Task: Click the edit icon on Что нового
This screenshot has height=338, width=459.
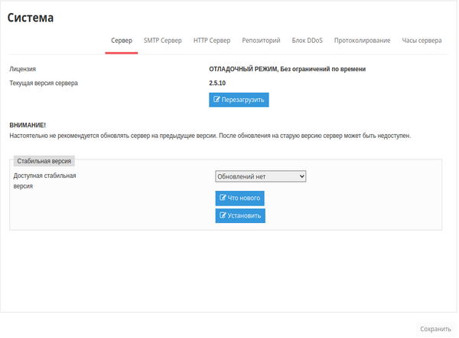Action: [223, 198]
